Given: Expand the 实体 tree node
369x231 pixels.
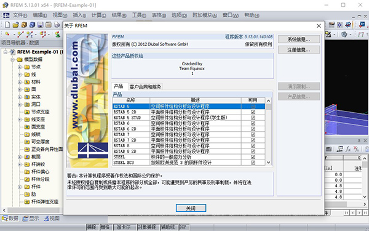Looking at the screenshot, I should point(20,97).
